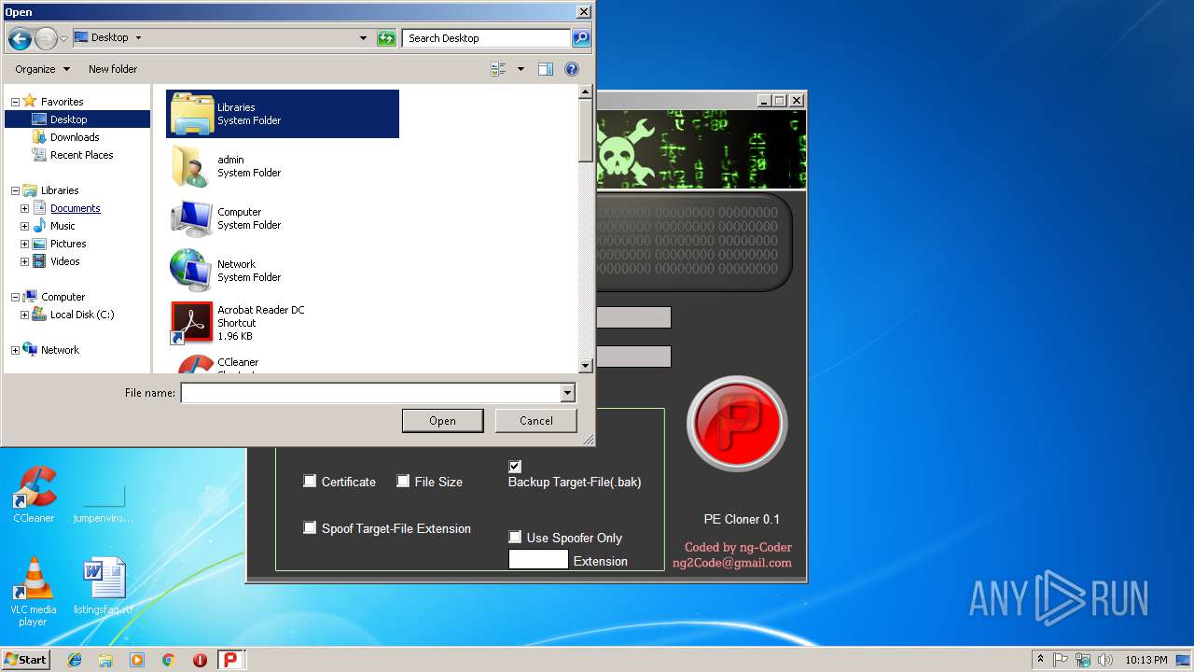Click second gray path field in PE Cloner
Screen dimensions: 1194x672
[632, 357]
